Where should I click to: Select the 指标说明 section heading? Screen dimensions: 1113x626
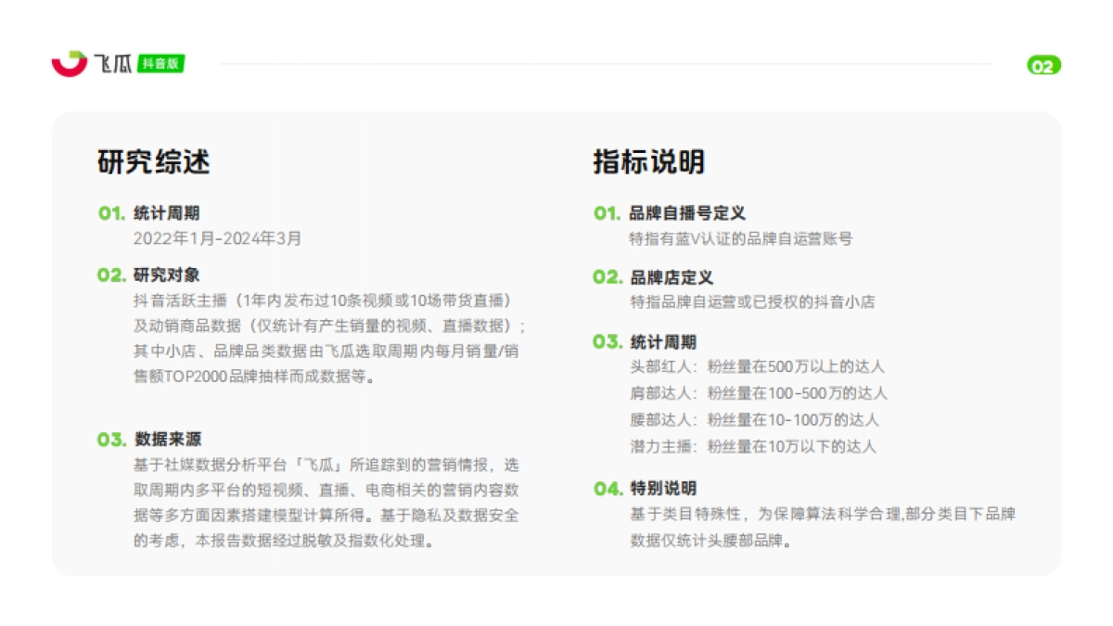(649, 161)
